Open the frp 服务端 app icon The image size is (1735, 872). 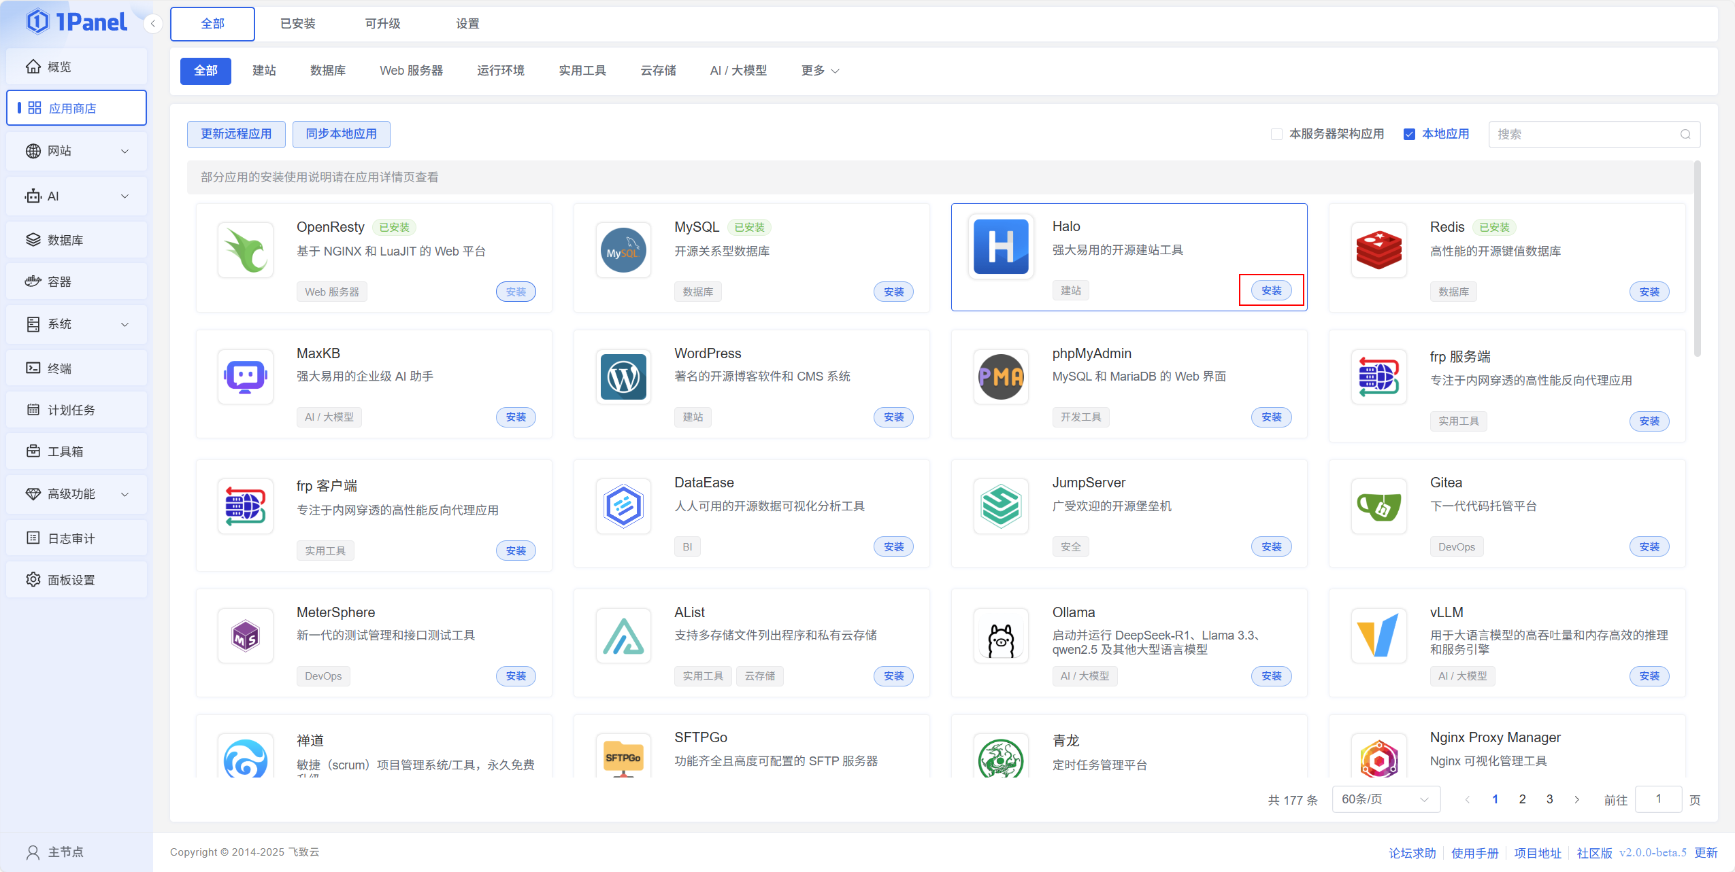click(x=1379, y=377)
